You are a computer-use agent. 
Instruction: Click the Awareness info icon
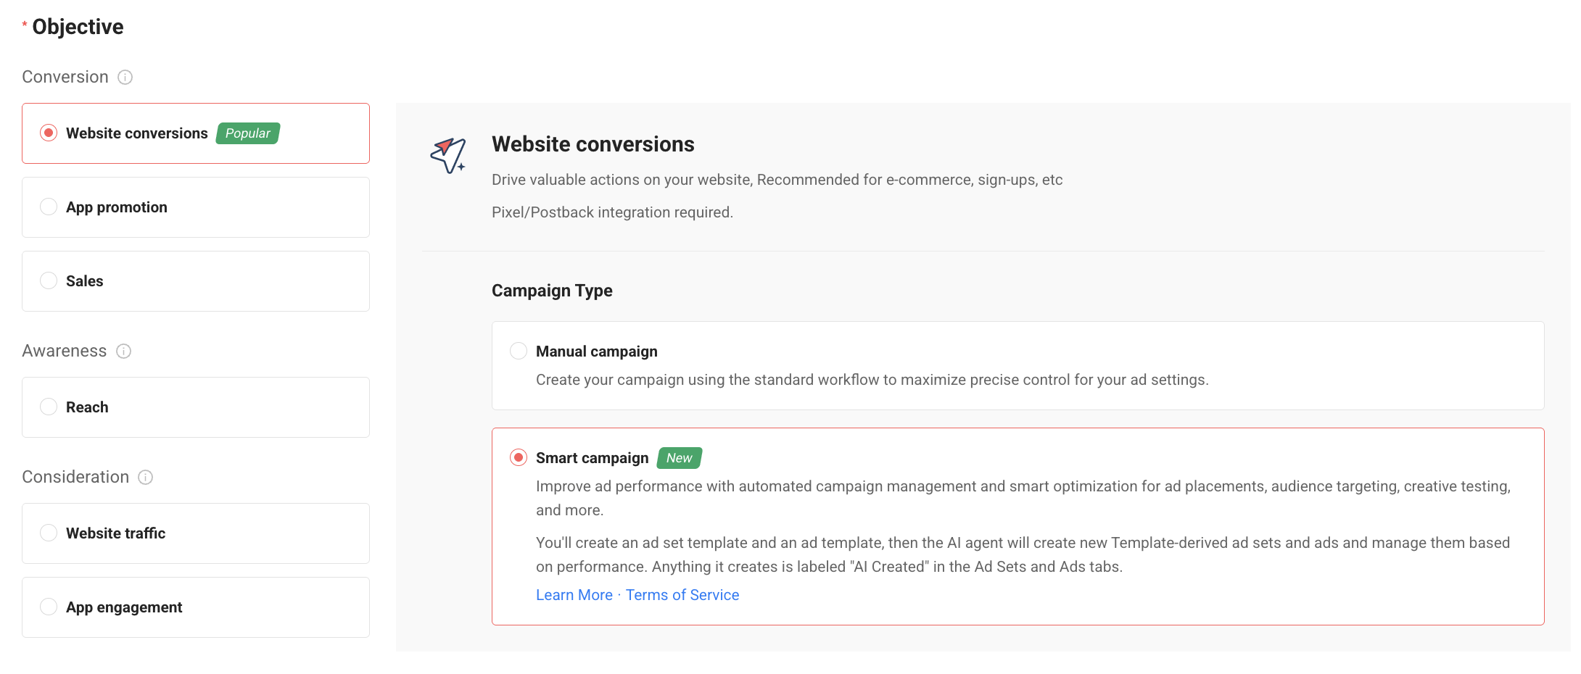coord(124,351)
